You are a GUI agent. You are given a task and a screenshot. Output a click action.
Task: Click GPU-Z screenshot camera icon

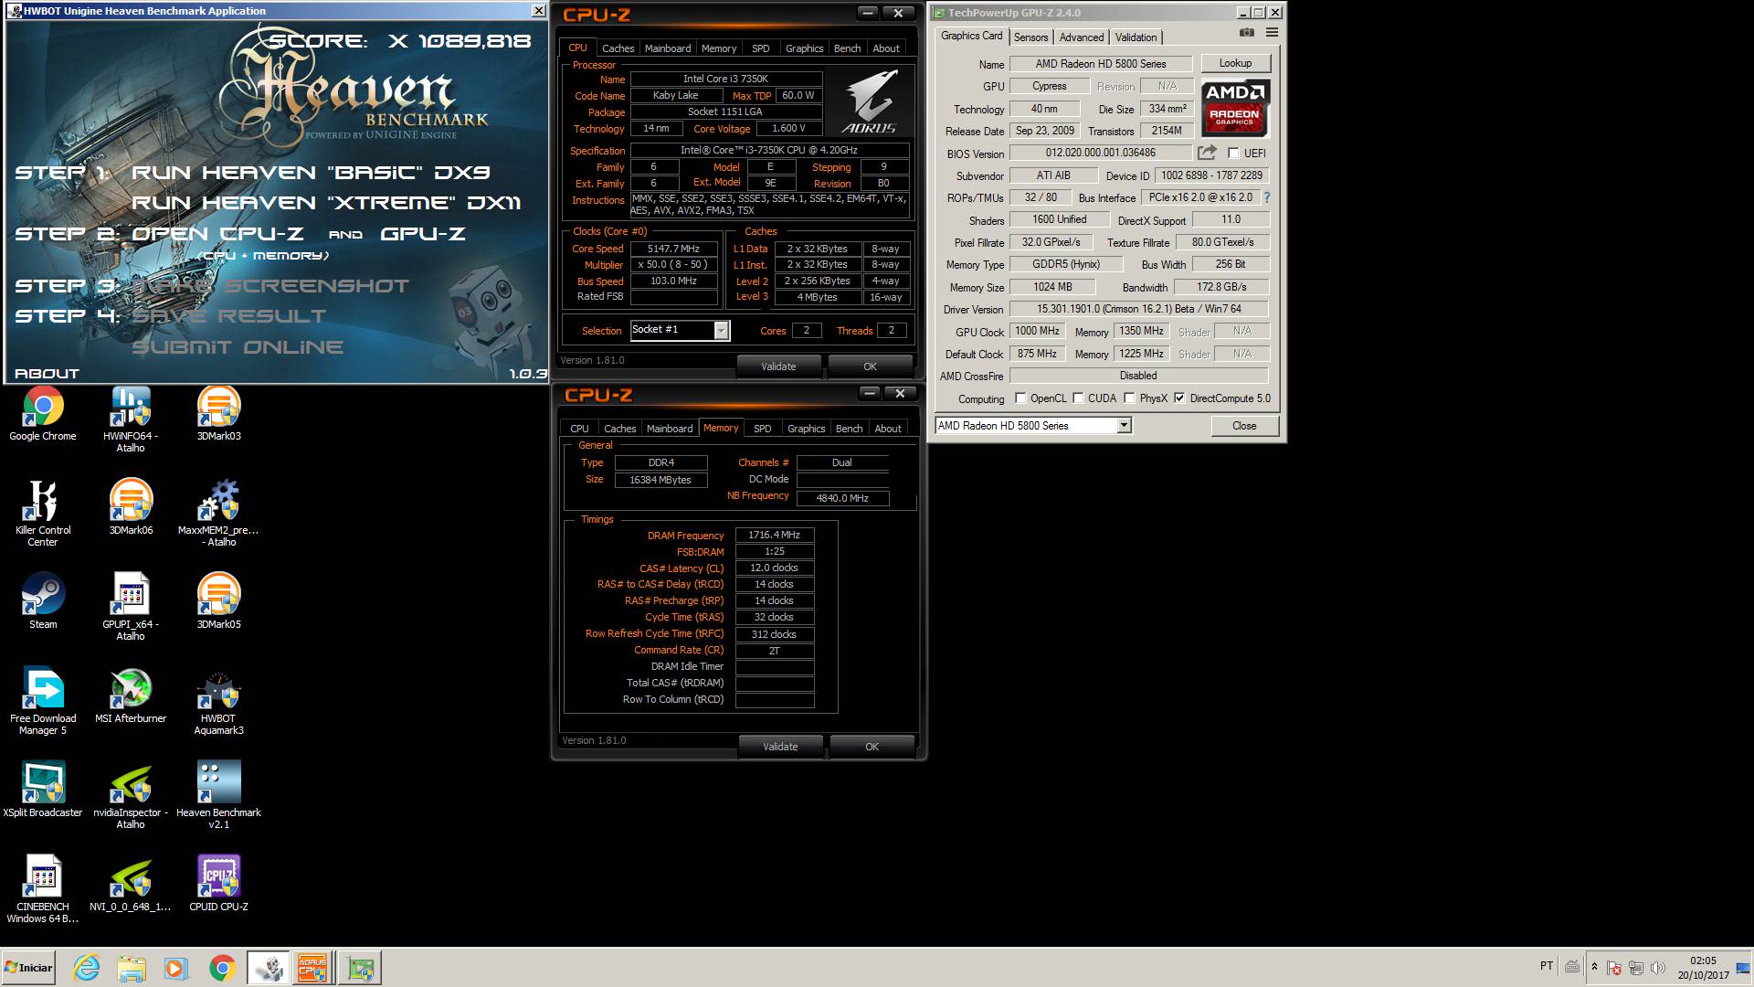click(x=1246, y=33)
